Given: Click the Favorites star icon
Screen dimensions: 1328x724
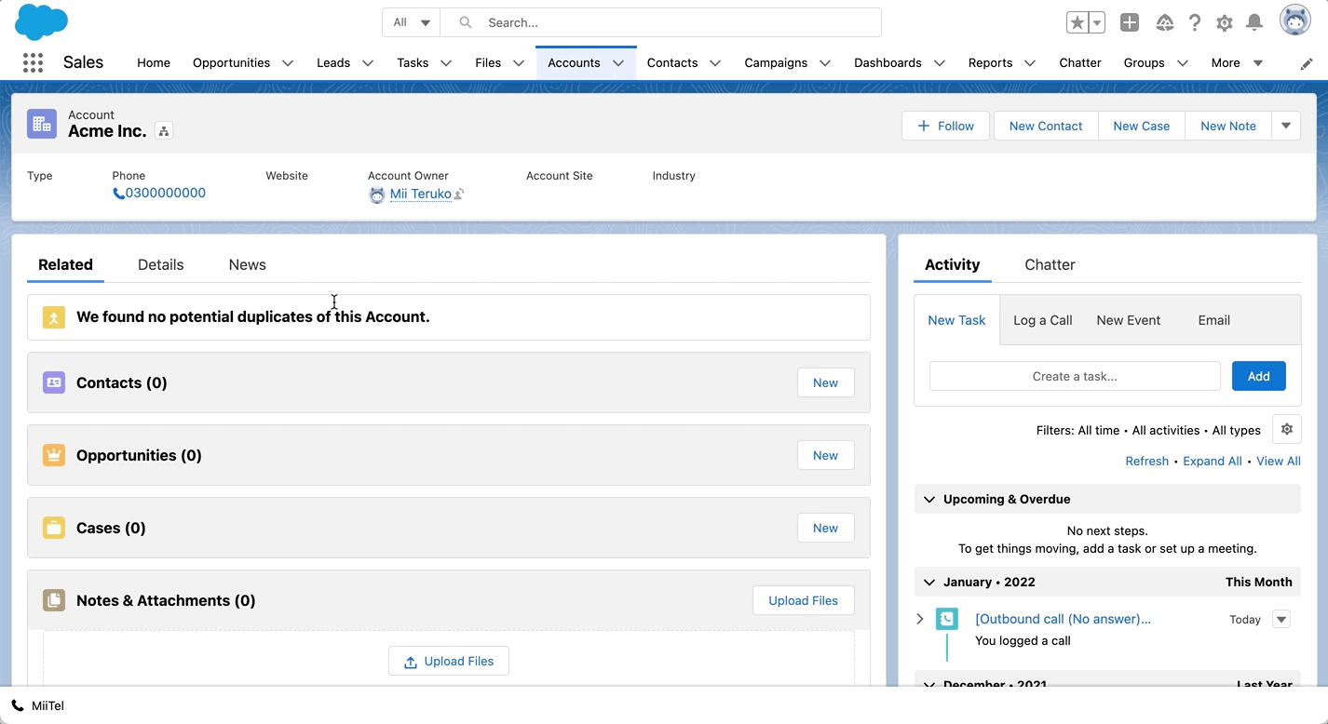Looking at the screenshot, I should pos(1077,22).
